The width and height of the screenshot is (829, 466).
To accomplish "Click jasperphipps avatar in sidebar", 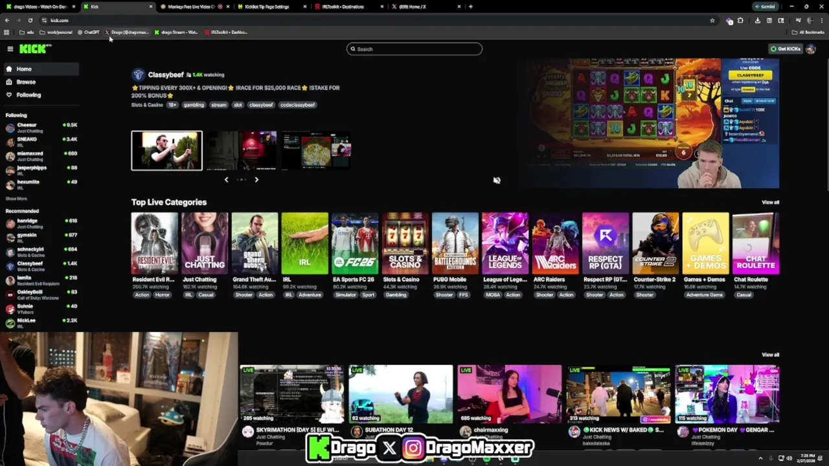I will tap(10, 170).
